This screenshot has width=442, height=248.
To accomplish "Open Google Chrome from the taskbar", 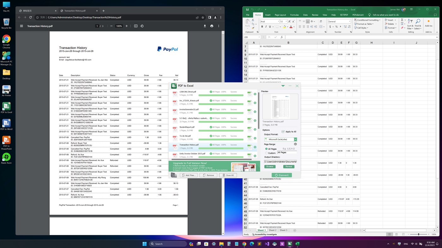I will point(244,244).
